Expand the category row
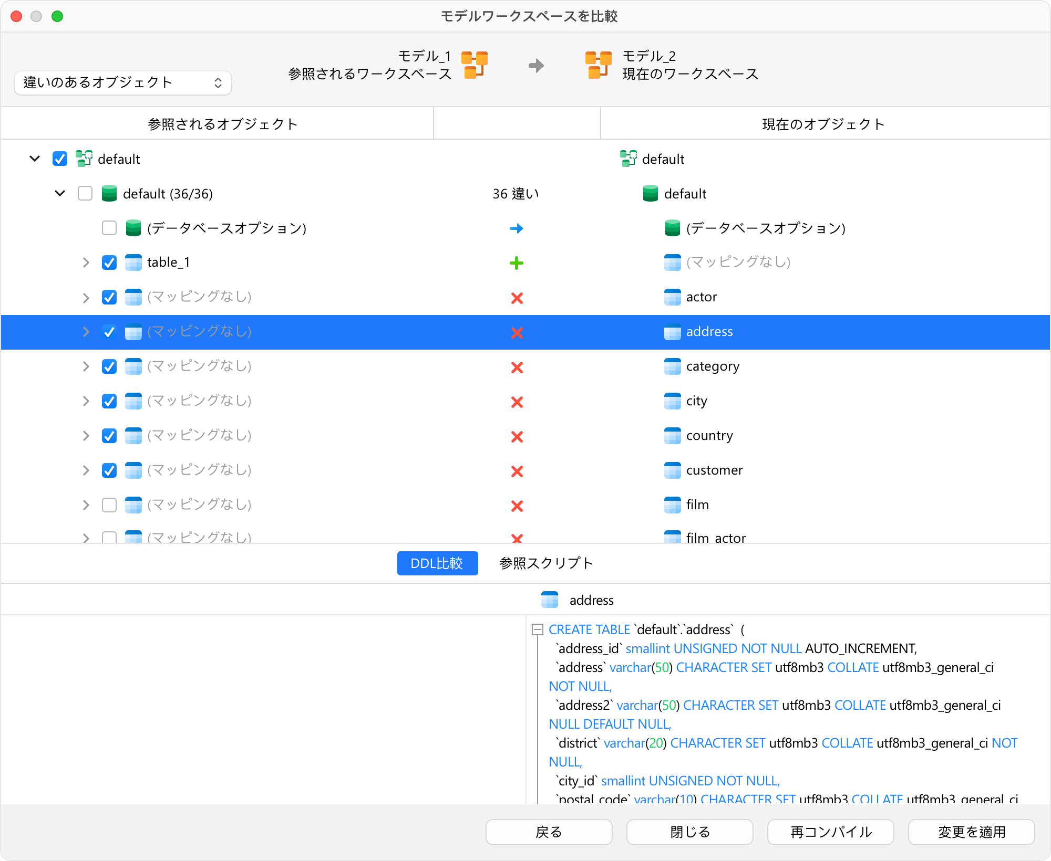 point(86,366)
